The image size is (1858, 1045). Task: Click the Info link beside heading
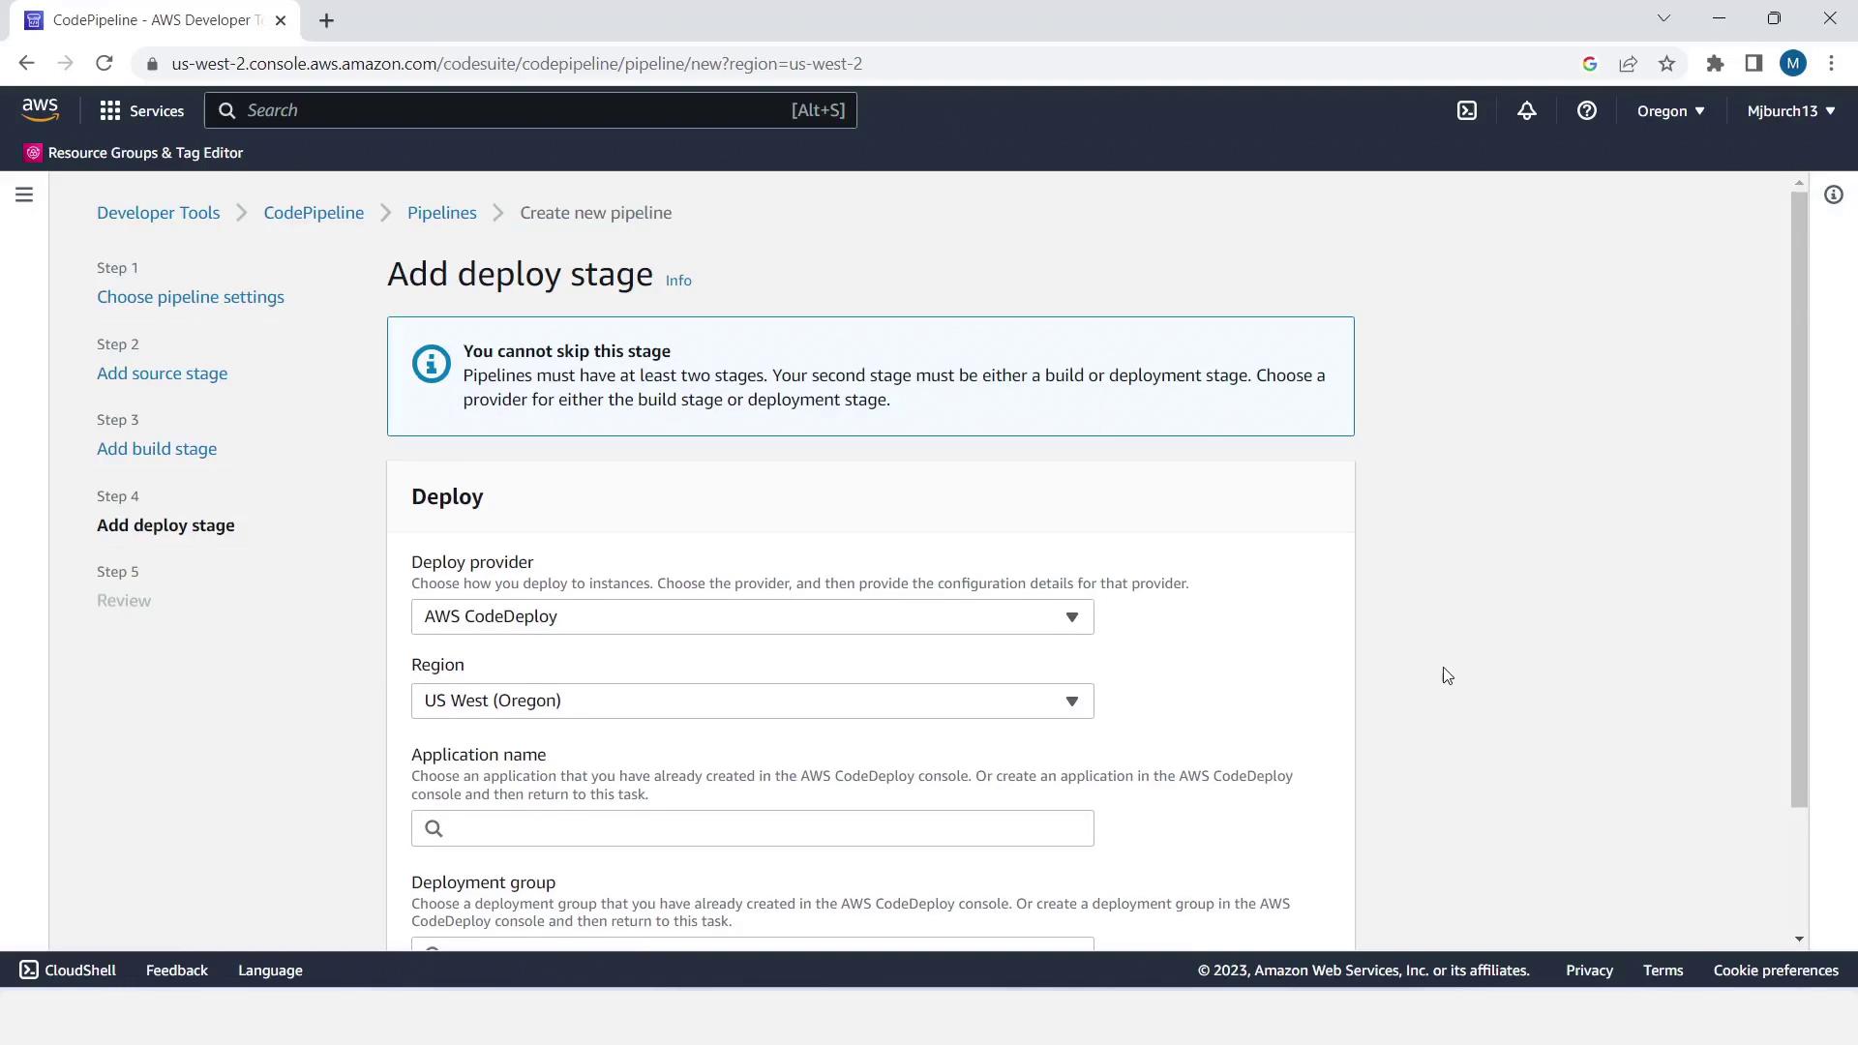point(678,281)
